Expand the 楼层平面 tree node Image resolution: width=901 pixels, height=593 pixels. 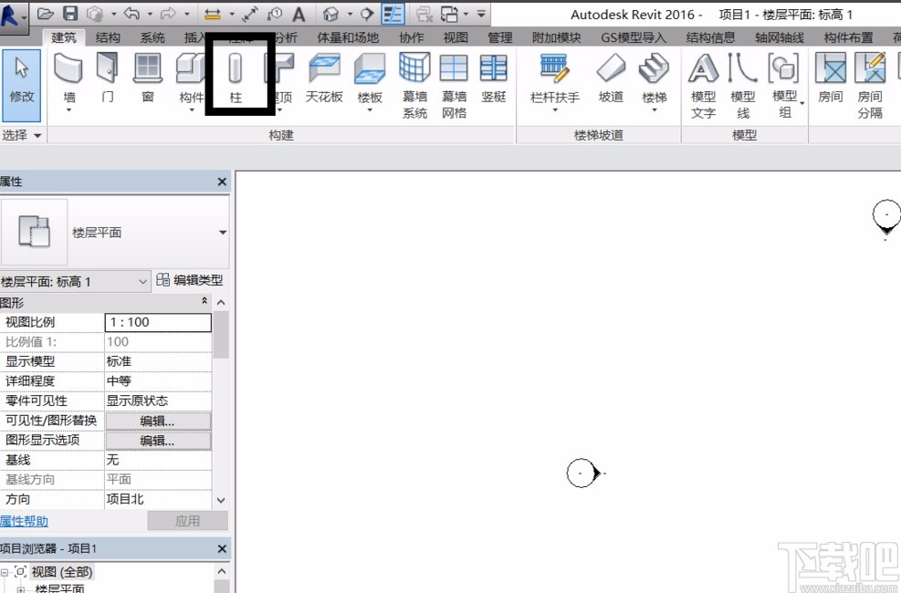click(20, 589)
